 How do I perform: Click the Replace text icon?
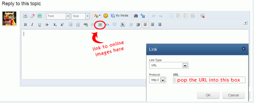(x=143, y=16)
